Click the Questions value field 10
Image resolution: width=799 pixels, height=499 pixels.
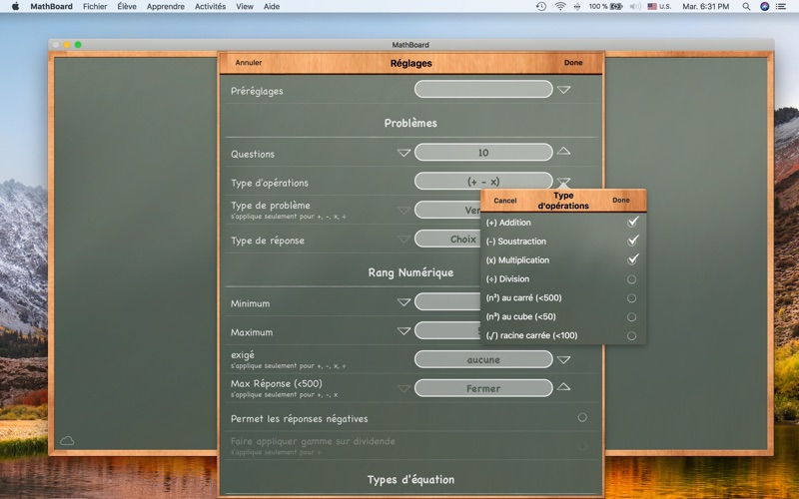[x=483, y=153]
